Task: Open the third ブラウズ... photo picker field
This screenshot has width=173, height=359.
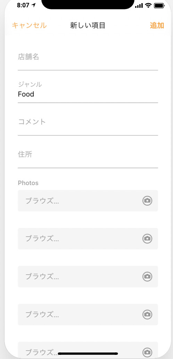Action: pyautogui.click(x=88, y=277)
